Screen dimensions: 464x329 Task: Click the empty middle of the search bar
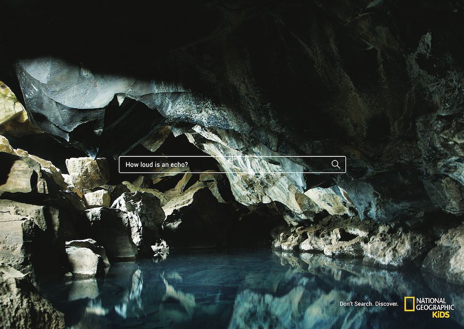[x=258, y=164]
